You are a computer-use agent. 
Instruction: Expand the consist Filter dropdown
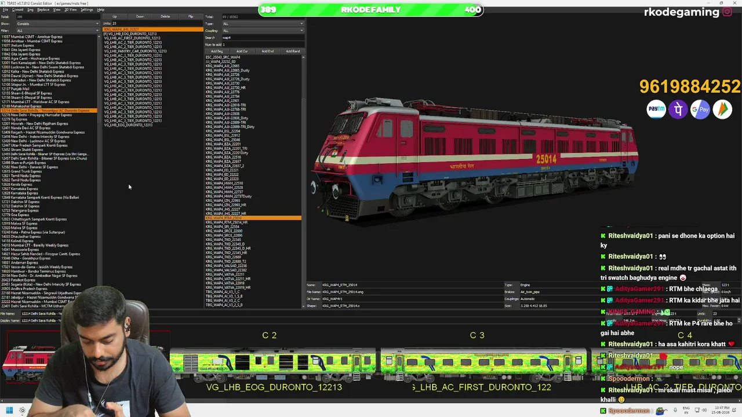(57, 31)
